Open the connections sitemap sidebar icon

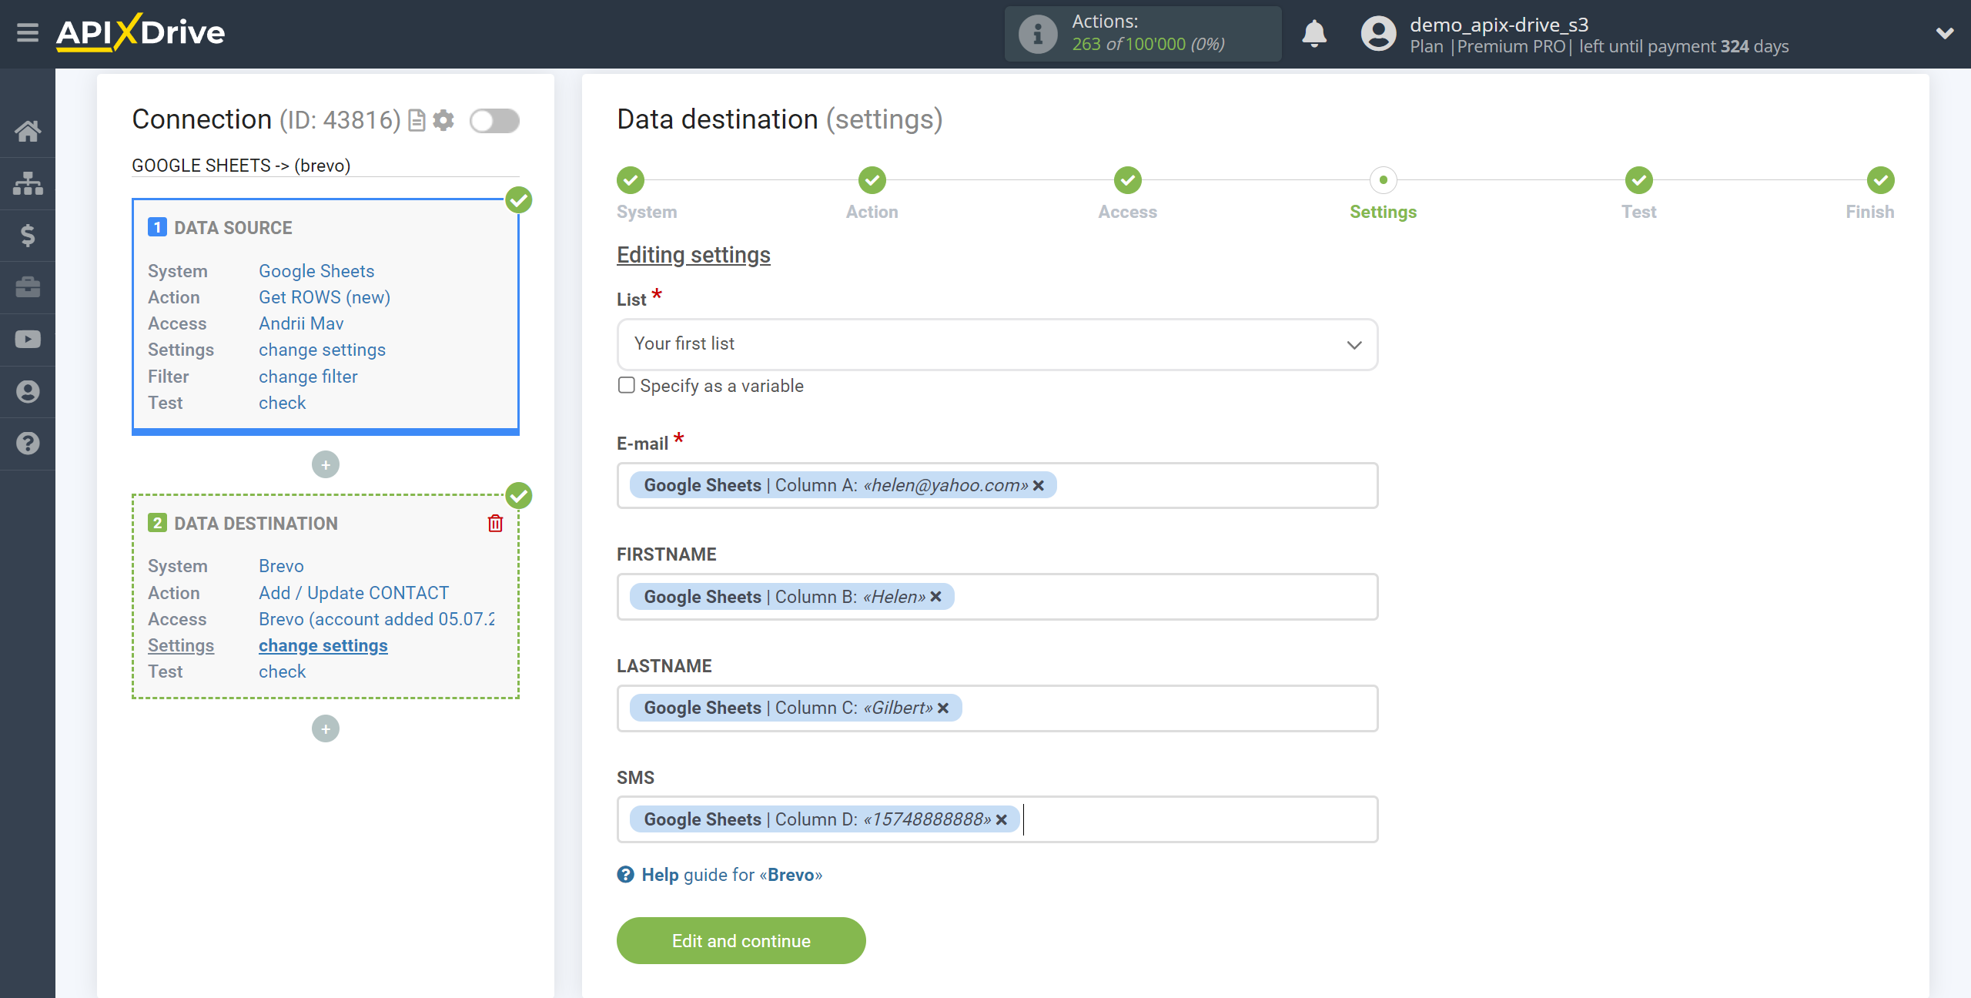(28, 183)
